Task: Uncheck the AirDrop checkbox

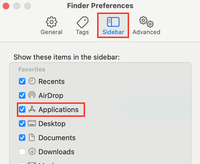Action: (22, 95)
